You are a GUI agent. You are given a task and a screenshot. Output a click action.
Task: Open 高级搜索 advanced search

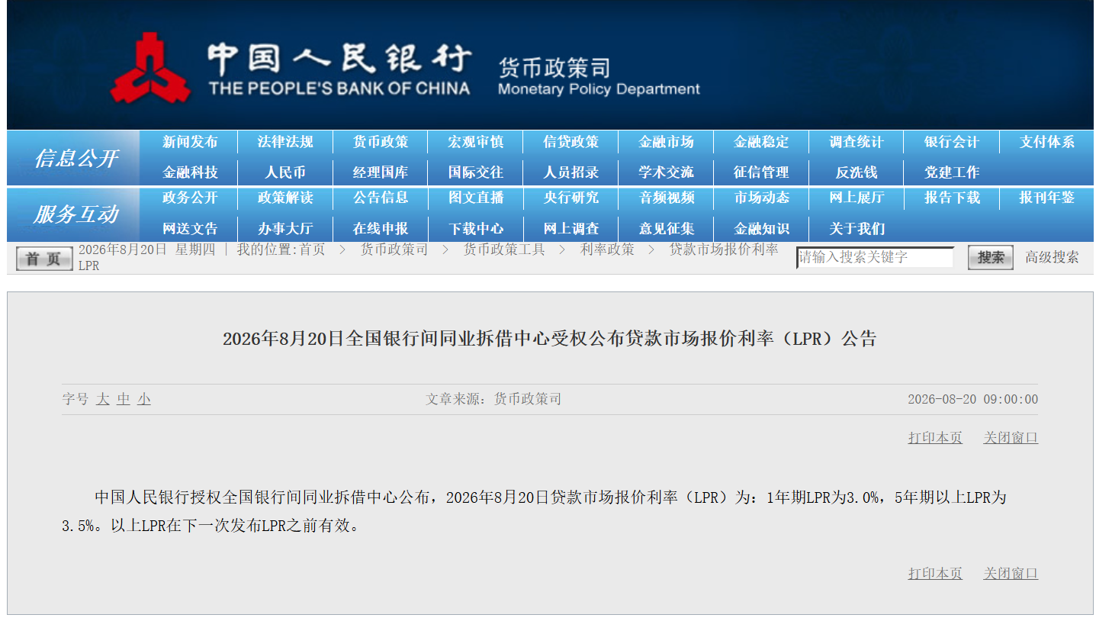[1052, 258]
